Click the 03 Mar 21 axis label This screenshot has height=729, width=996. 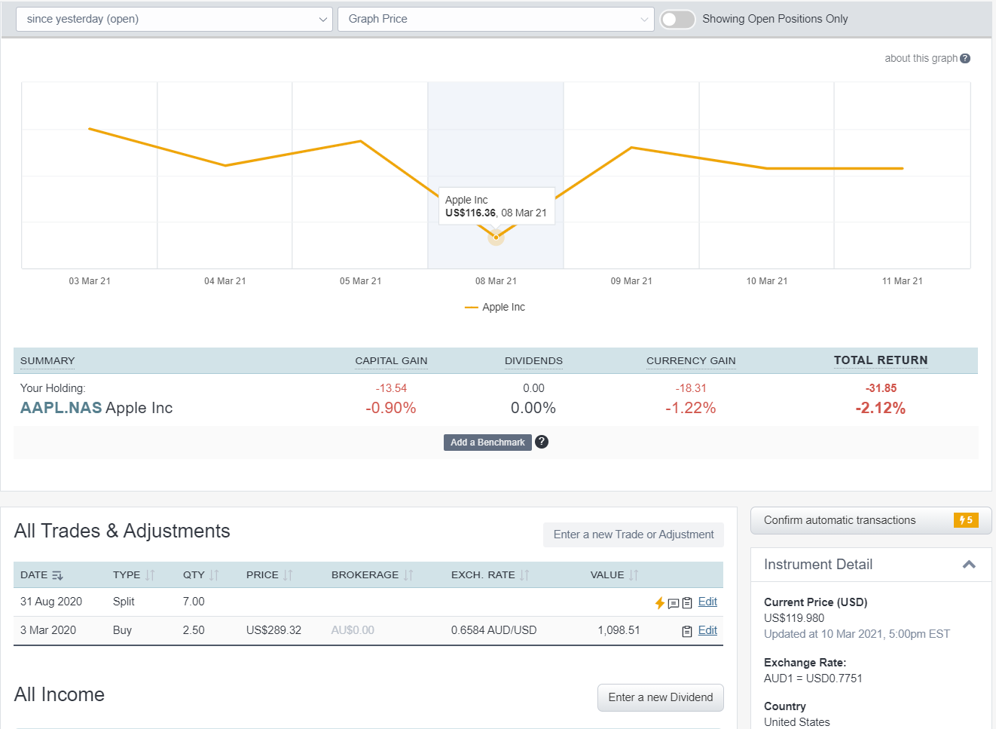coord(90,281)
